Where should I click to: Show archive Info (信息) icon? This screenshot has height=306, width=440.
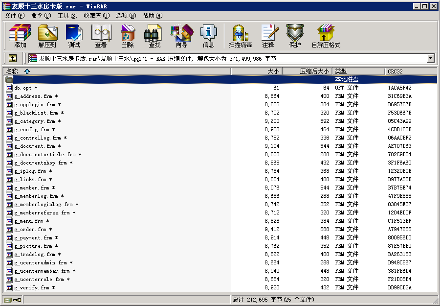coord(208,36)
